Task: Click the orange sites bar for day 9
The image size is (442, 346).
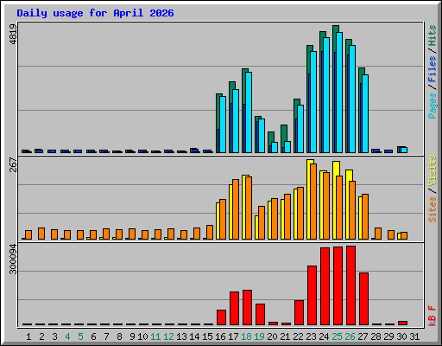Action: [132, 234]
